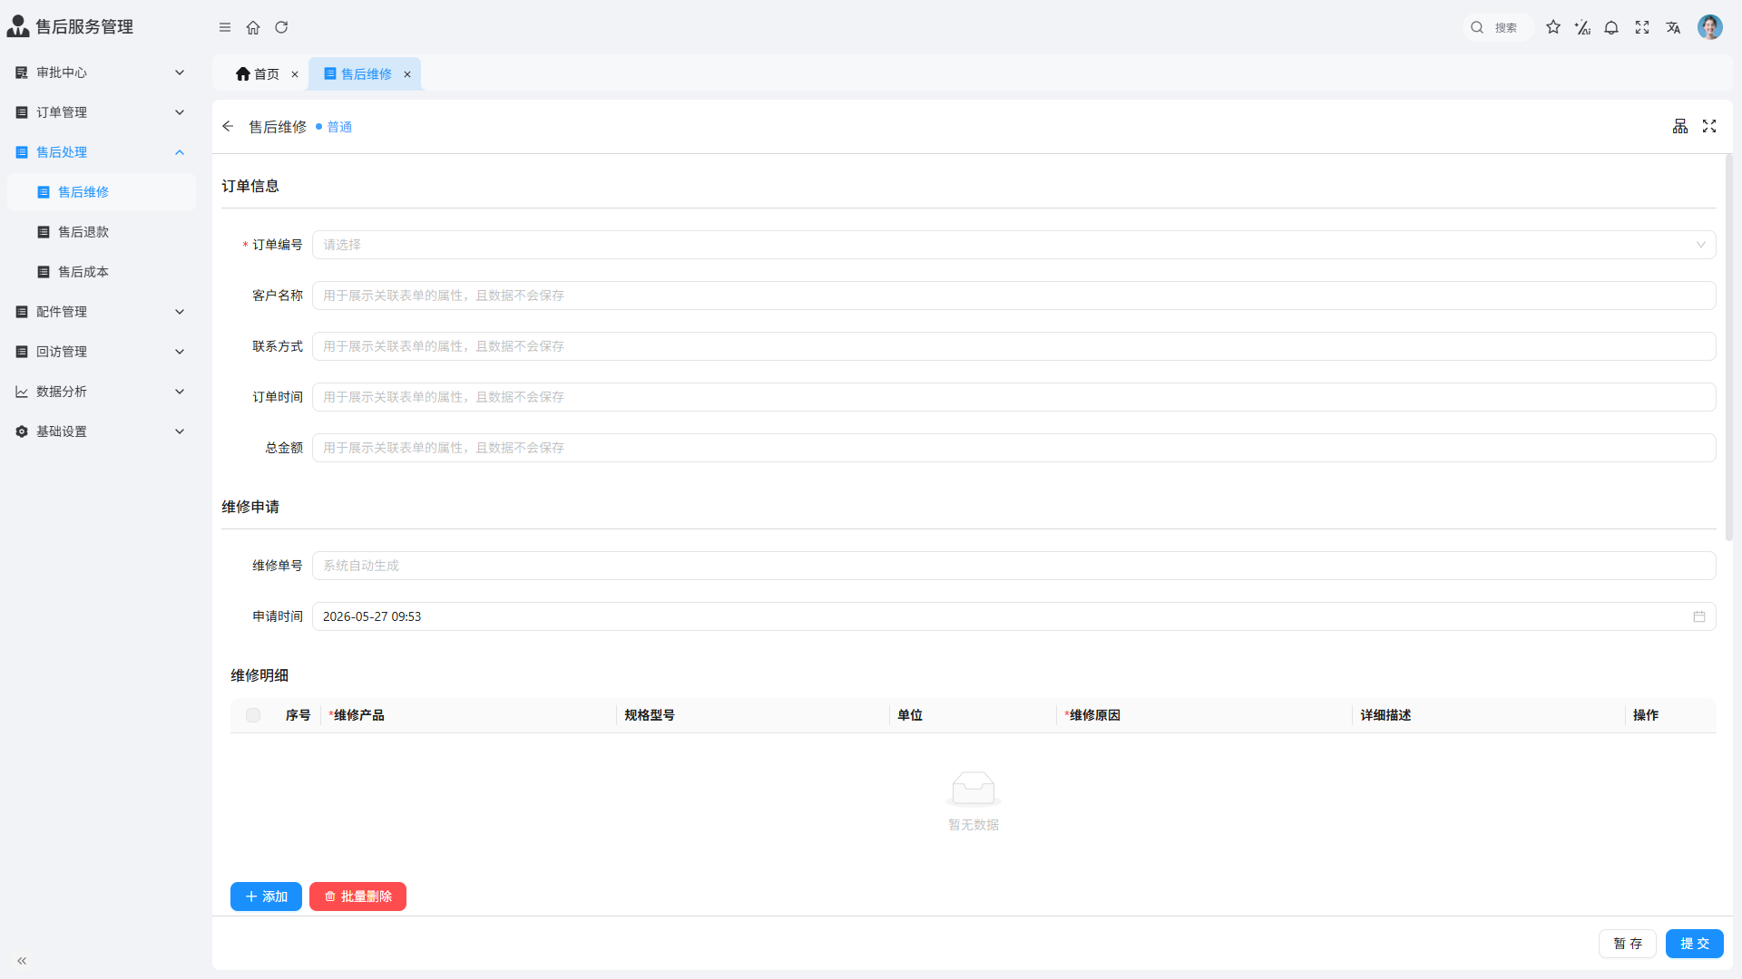This screenshot has height=979, width=1742.
Task: Open the flow chart structure icon
Action: (1680, 126)
